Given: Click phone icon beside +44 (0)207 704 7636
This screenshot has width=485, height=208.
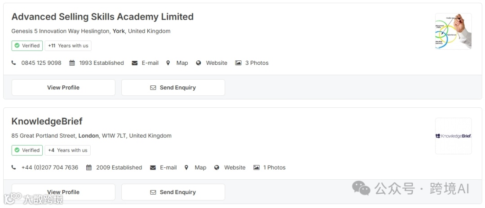Looking at the screenshot, I should pyautogui.click(x=14, y=168).
